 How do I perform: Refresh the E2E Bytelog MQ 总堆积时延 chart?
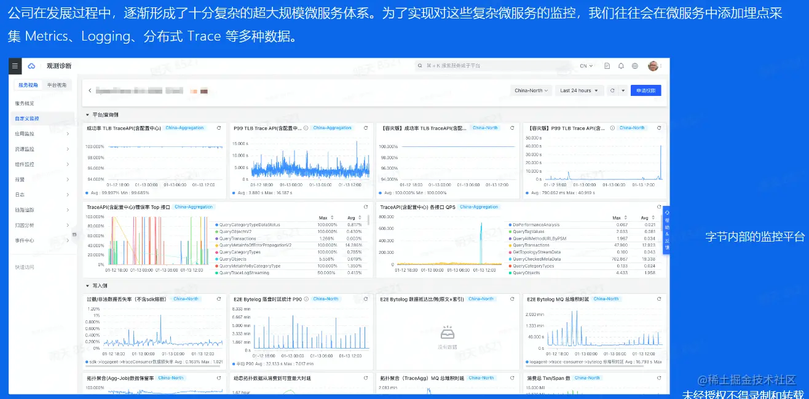coord(658,299)
